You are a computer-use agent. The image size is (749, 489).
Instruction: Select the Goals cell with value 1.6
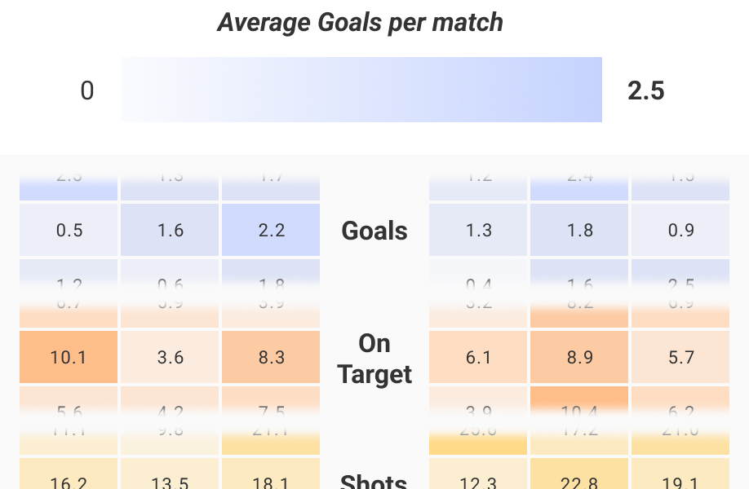click(x=170, y=231)
